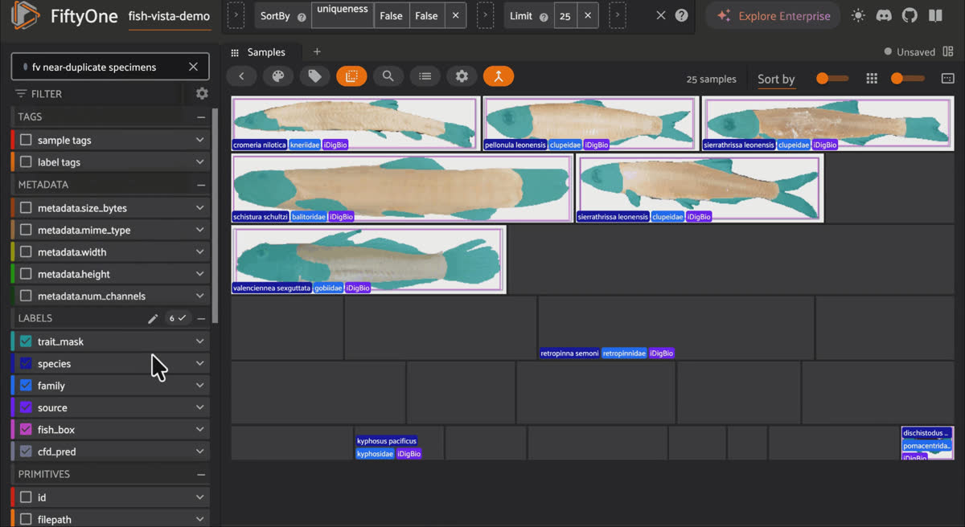The height and width of the screenshot is (527, 965).
Task: Open grid display options gear
Action: click(462, 76)
